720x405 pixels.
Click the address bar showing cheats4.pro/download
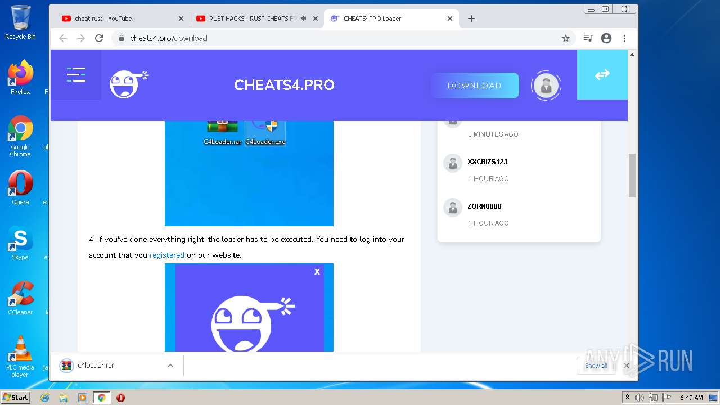coord(343,38)
